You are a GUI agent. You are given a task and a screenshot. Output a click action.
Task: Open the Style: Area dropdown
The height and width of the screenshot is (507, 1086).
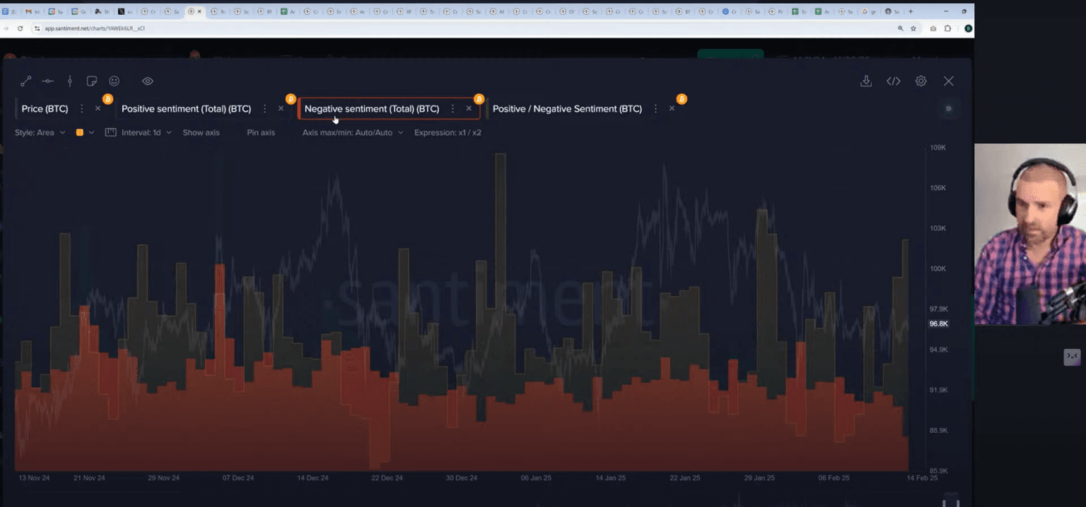click(40, 133)
